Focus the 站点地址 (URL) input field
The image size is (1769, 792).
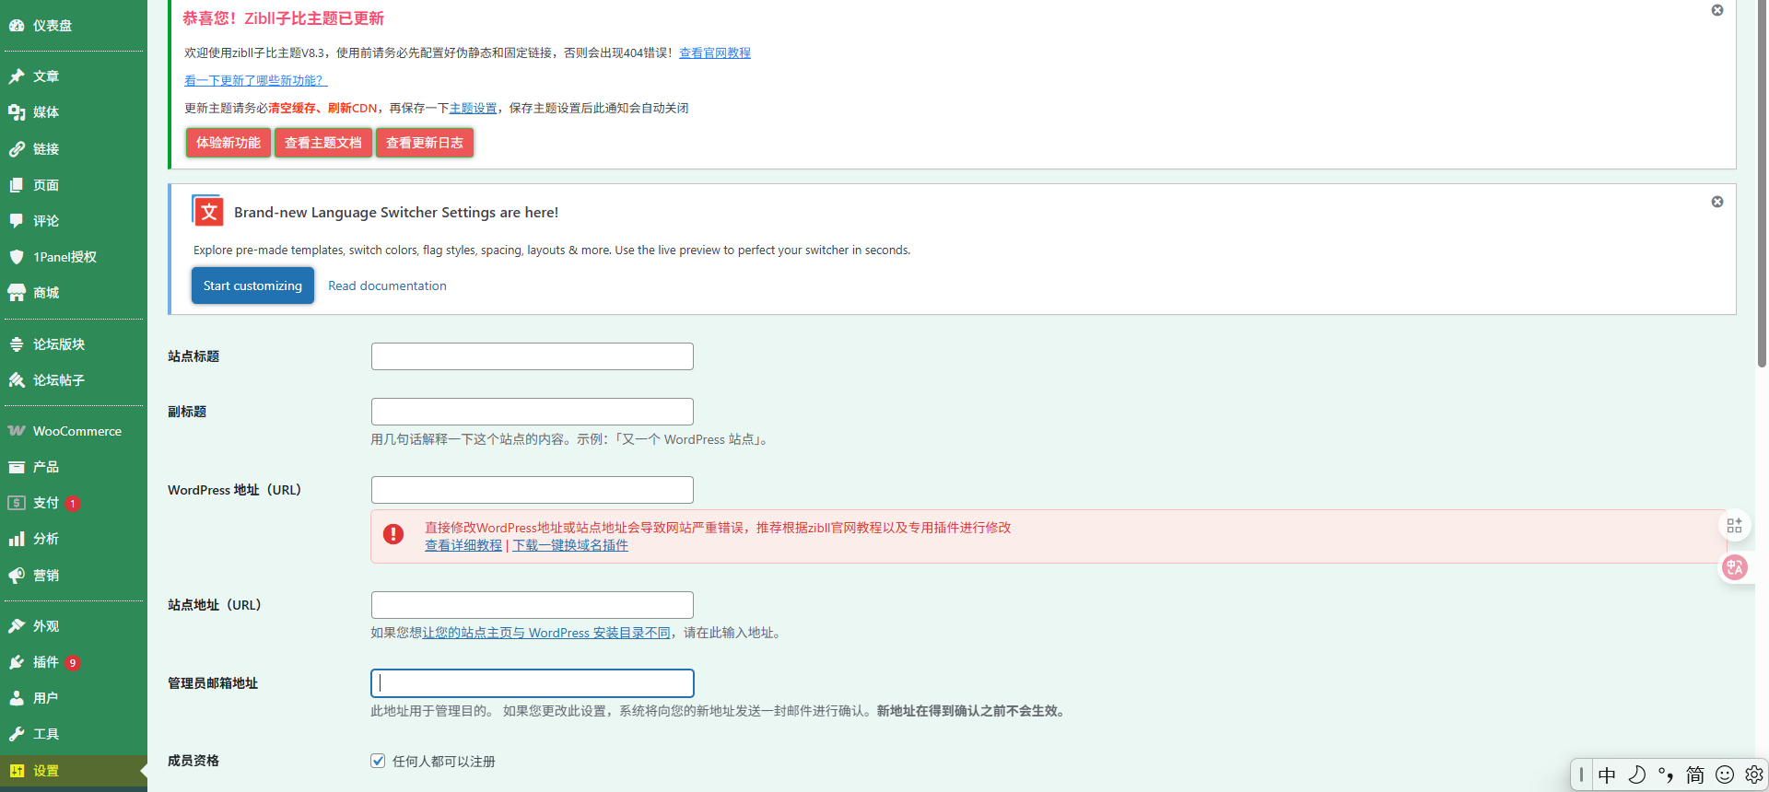tap(533, 605)
